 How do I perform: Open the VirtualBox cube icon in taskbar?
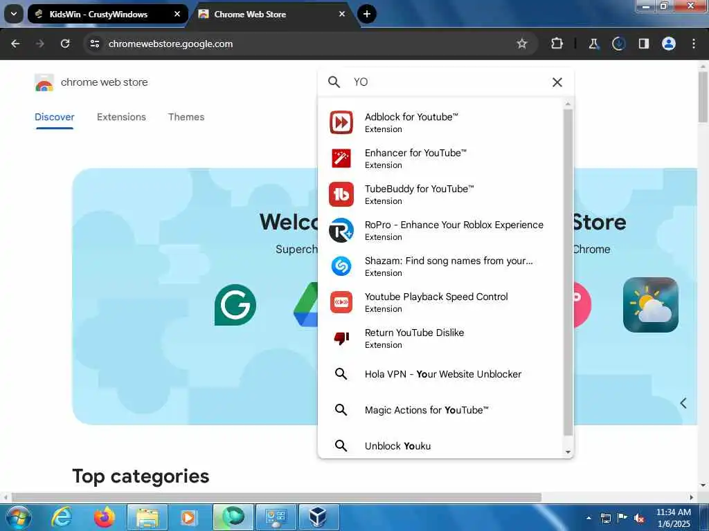318,517
